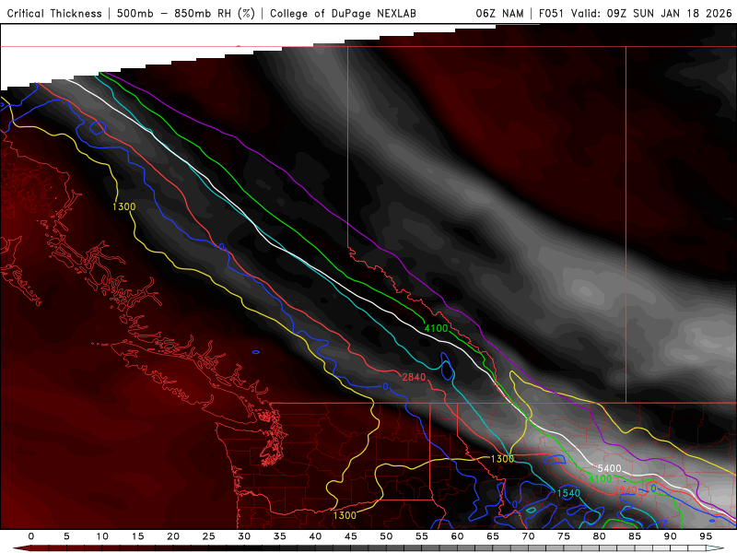Select the cyan 1540 contour label
This screenshot has width=737, height=553.
[x=568, y=493]
